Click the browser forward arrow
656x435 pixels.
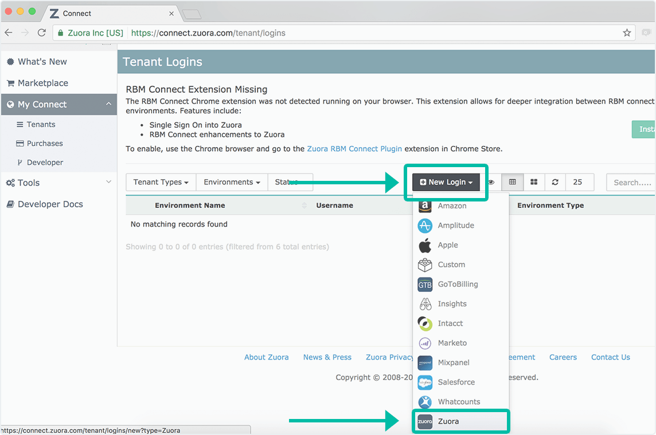[25, 33]
